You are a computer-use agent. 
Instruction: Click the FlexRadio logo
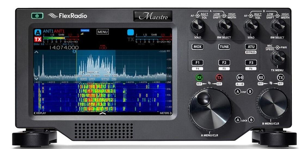(x=67, y=16)
